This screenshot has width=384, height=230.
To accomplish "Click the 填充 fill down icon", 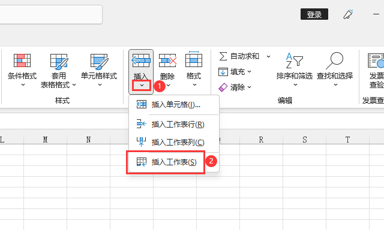I will click(223, 72).
